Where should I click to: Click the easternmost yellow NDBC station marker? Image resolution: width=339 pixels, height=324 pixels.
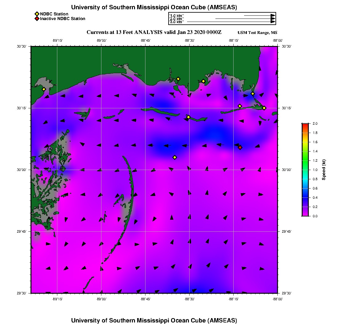tap(264, 108)
